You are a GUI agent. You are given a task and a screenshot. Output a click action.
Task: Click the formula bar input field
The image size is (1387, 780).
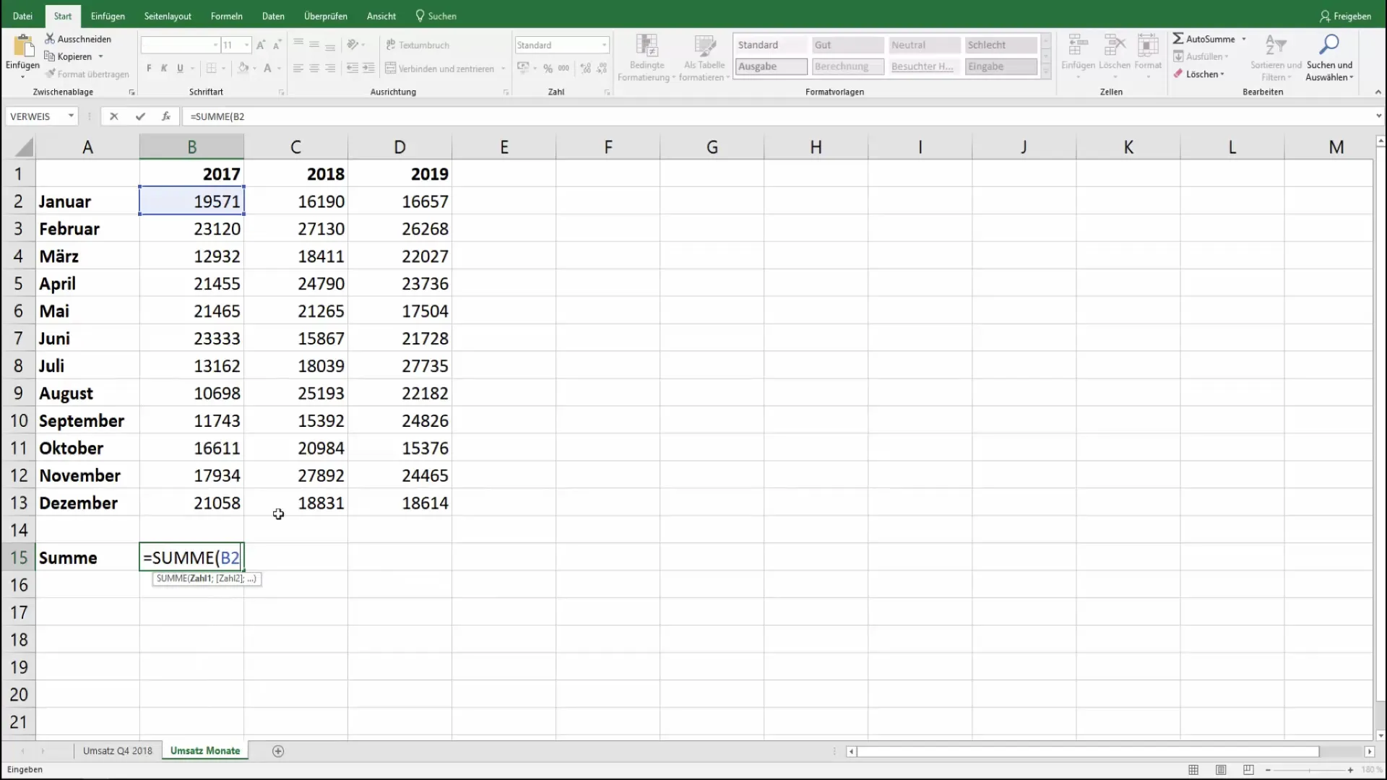pos(779,116)
